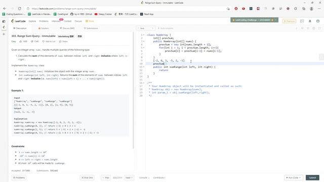Toggle the Autocomplete switch
The height and width of the screenshot is (182, 324).
(x=166, y=28)
